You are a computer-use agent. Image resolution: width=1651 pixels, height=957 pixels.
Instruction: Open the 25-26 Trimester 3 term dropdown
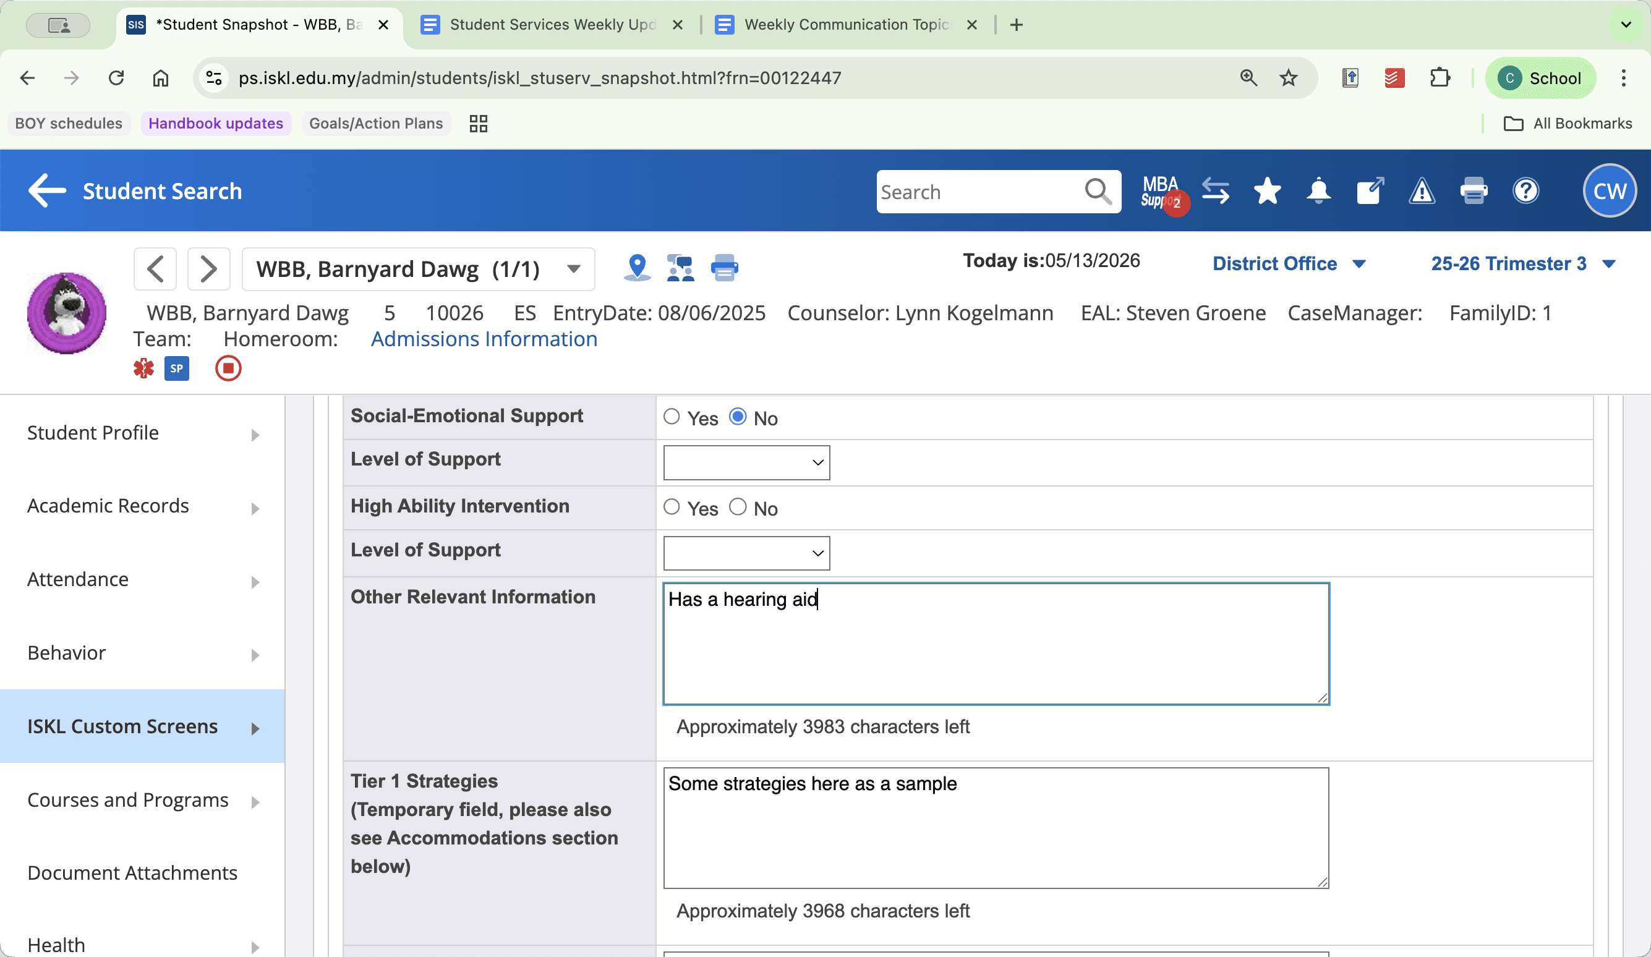pos(1522,263)
